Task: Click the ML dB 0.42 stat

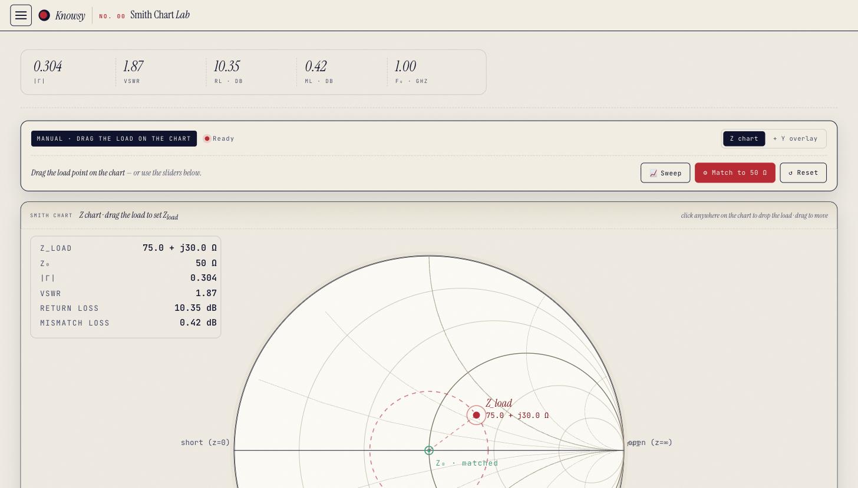Action: click(x=342, y=72)
